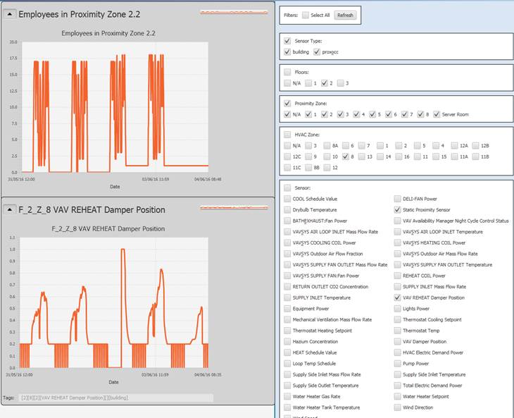Uncheck VAV REHEAT Damper Position sensor
This screenshot has height=418, width=514.
[x=397, y=297]
